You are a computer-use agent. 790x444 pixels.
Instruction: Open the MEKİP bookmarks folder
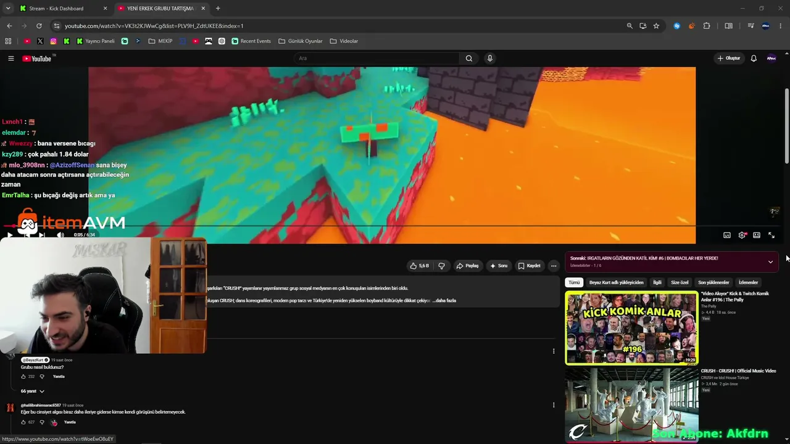click(x=160, y=41)
